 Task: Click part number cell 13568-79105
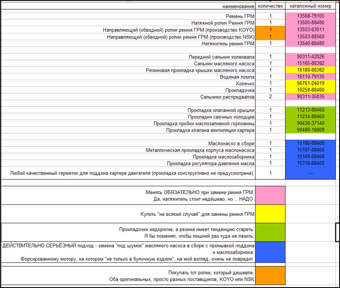point(311,16)
